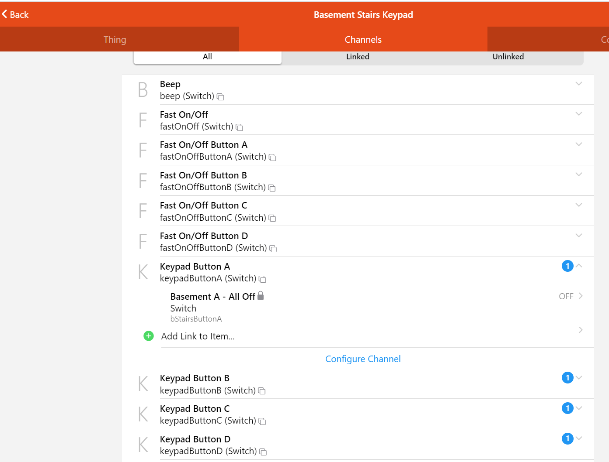Viewport: 609px width, 462px height.
Task: Copy the keypadButtonD channel ID icon
Action: 263,452
